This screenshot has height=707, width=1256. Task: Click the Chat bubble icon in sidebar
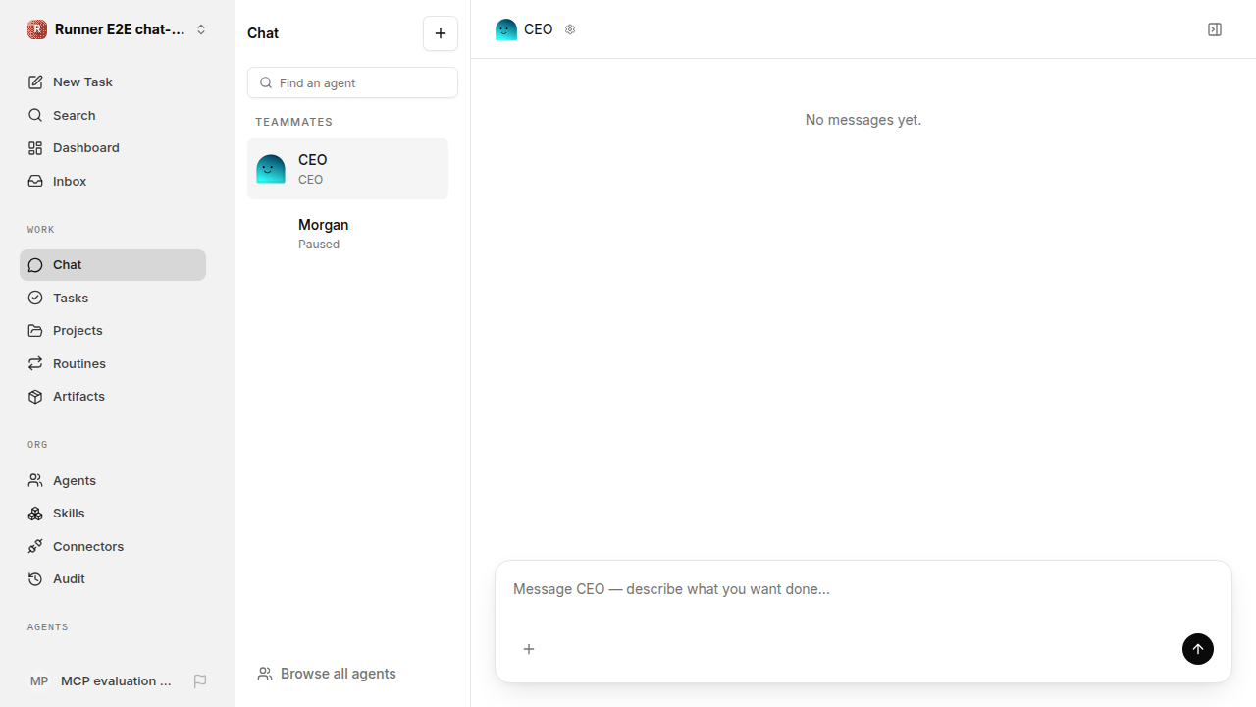35,265
